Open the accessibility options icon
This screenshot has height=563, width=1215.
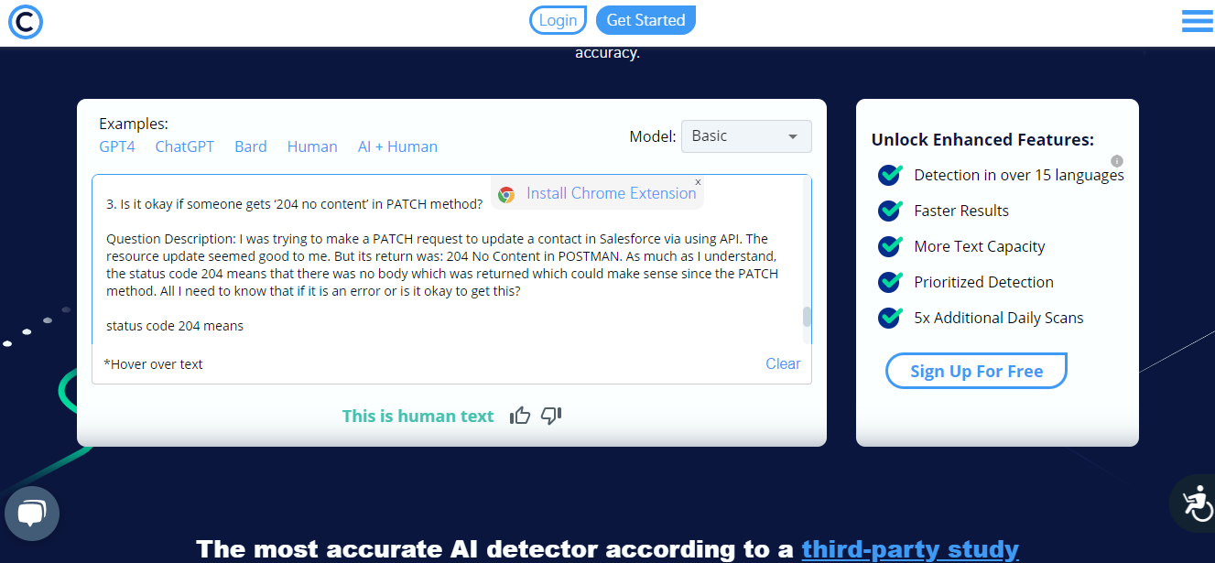pyautogui.click(x=1194, y=503)
